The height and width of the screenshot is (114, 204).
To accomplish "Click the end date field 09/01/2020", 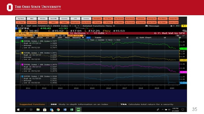I will pyautogui.click(x=47, y=35).
